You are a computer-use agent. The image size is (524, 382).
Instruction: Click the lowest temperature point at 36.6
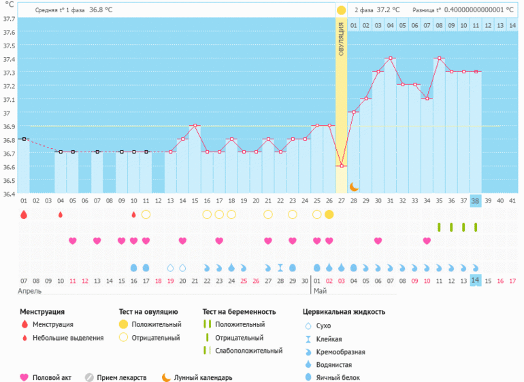[x=342, y=166]
